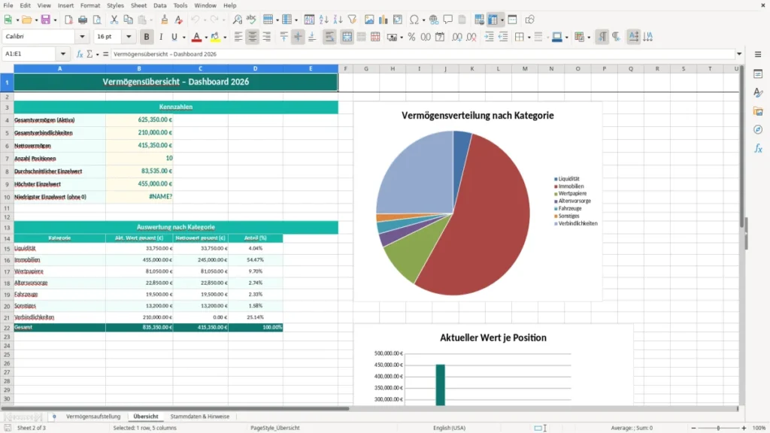Open the Sheet menu
This screenshot has width=770, height=433.
138,5
